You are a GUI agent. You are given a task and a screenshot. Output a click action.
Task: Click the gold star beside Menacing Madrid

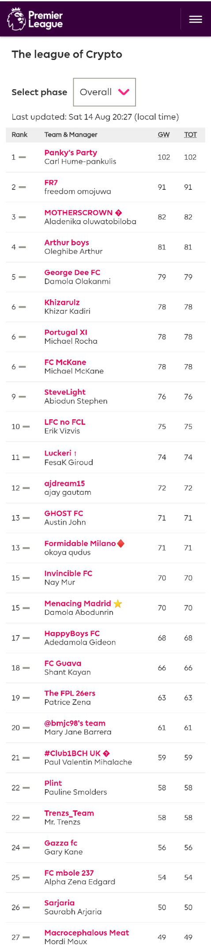coord(118,603)
